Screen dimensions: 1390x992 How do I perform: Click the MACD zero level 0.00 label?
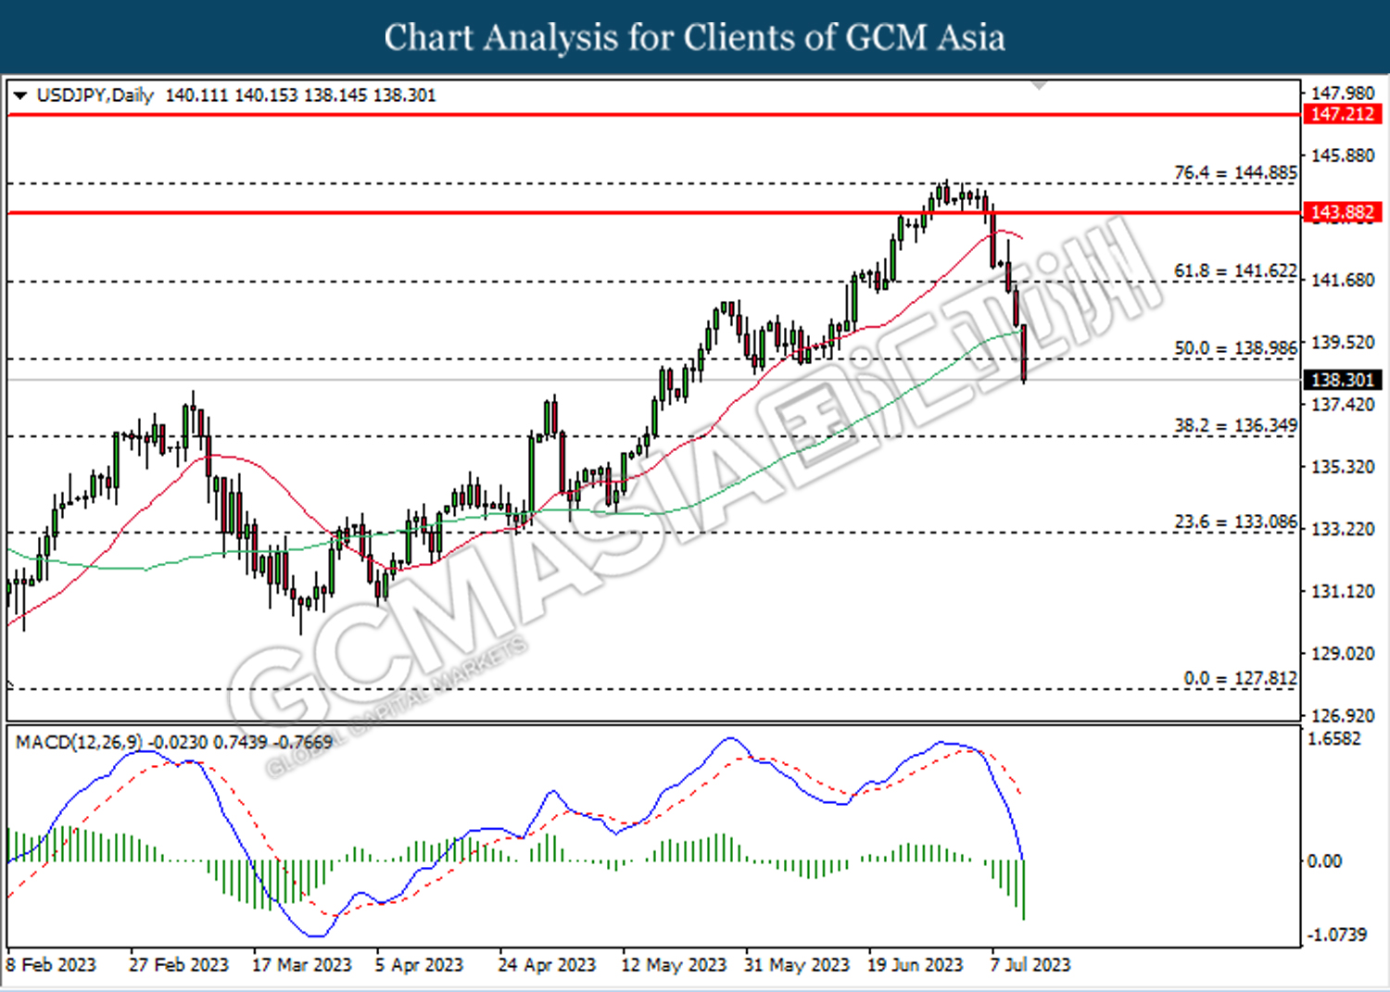click(x=1324, y=860)
